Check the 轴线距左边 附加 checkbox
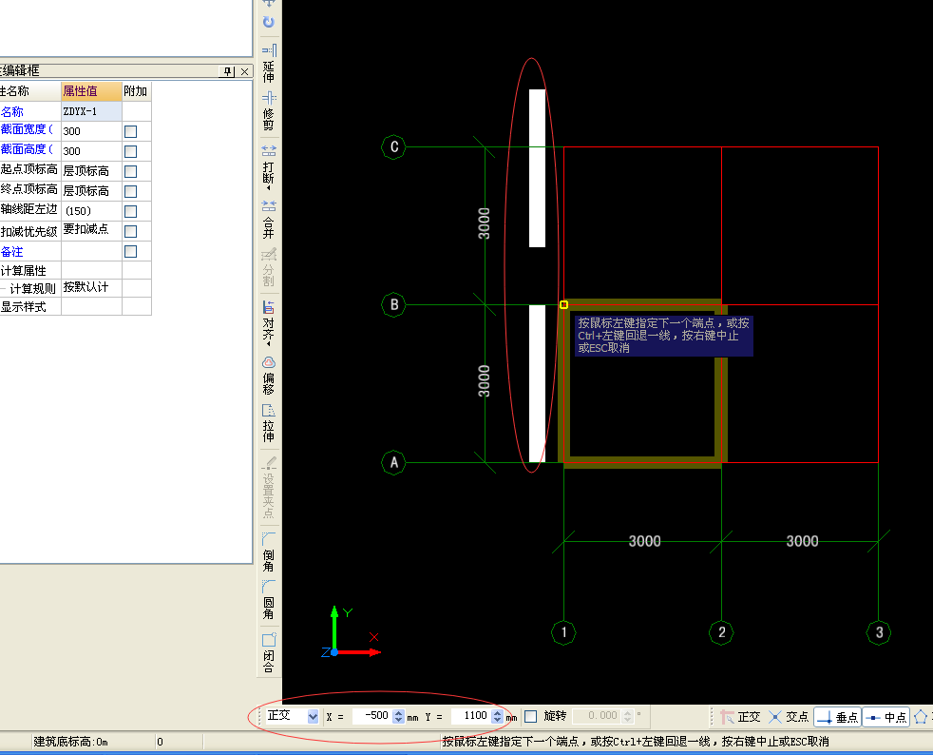The image size is (933, 755). (x=131, y=211)
